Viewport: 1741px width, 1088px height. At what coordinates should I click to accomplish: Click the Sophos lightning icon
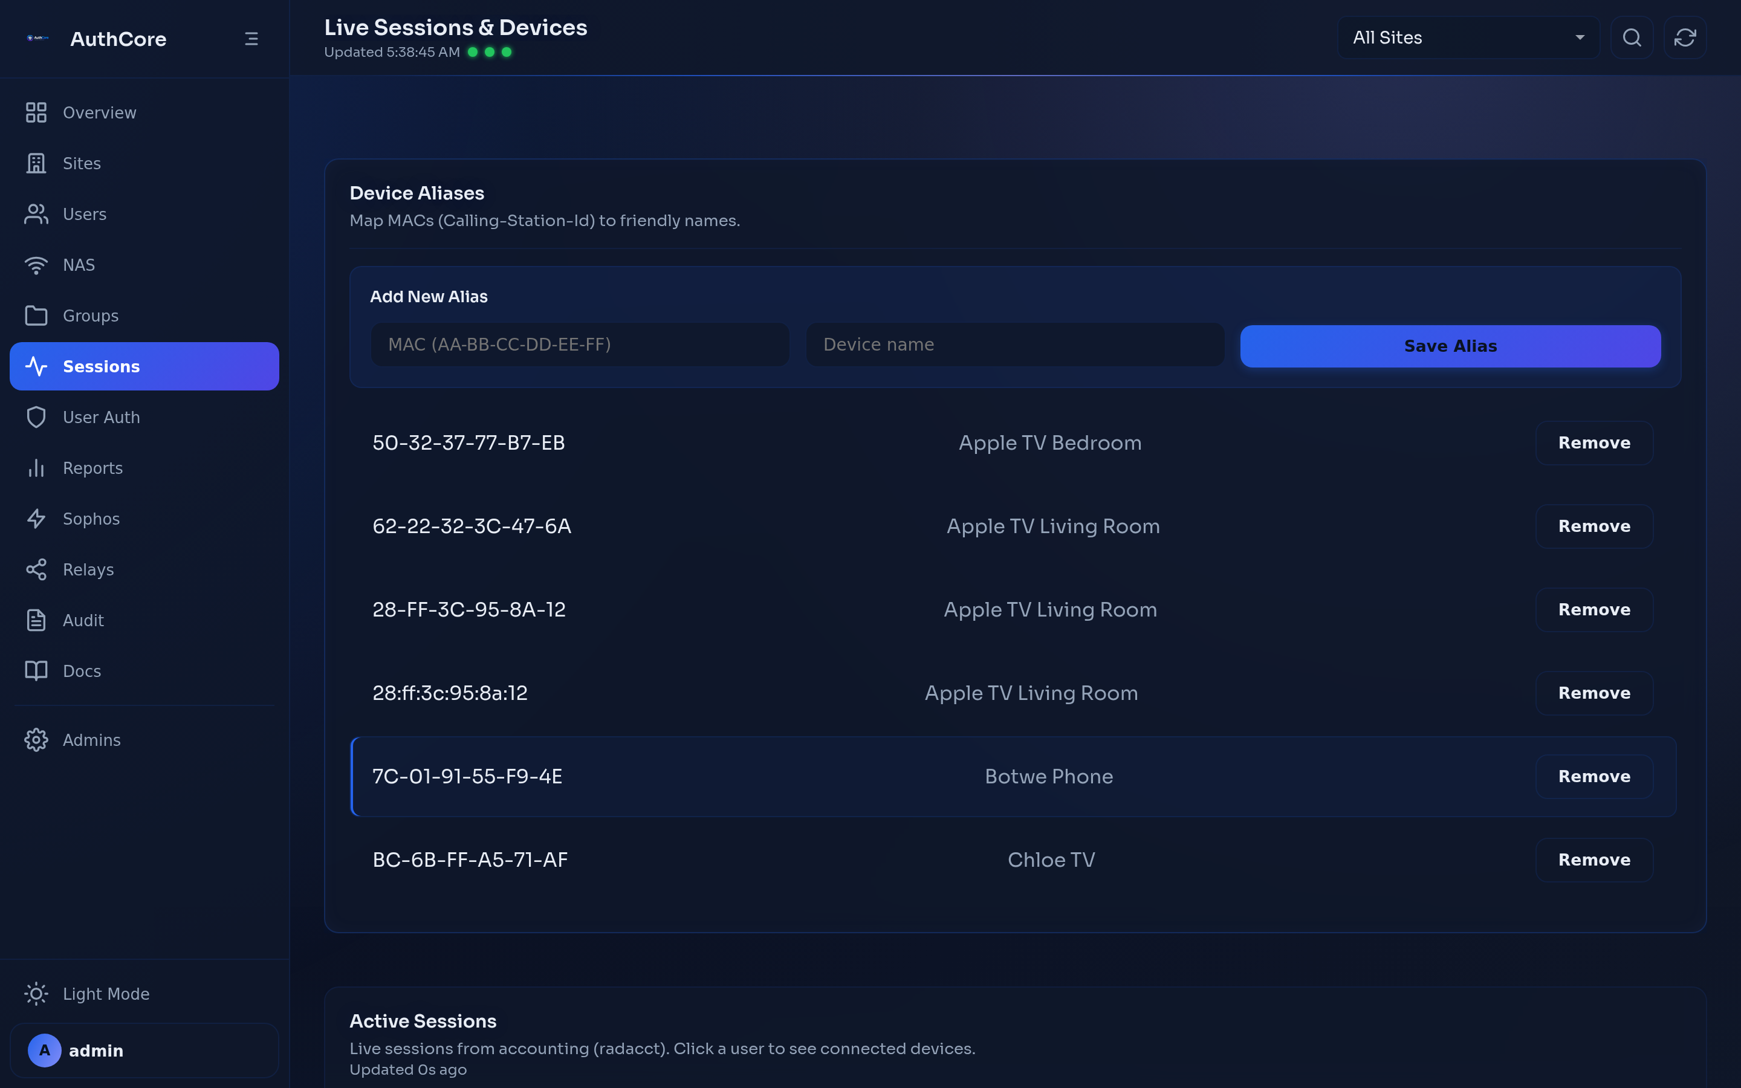pos(36,518)
